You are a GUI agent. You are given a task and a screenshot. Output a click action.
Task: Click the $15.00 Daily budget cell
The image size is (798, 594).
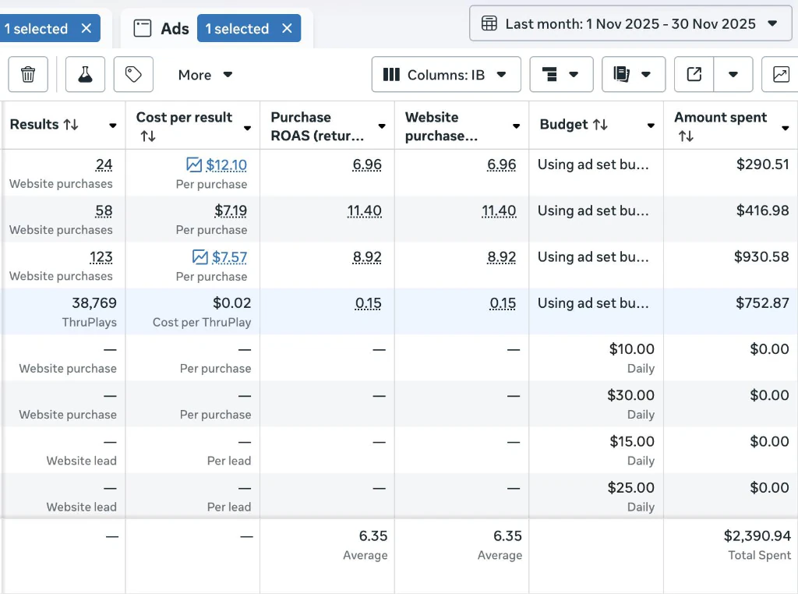(x=596, y=451)
